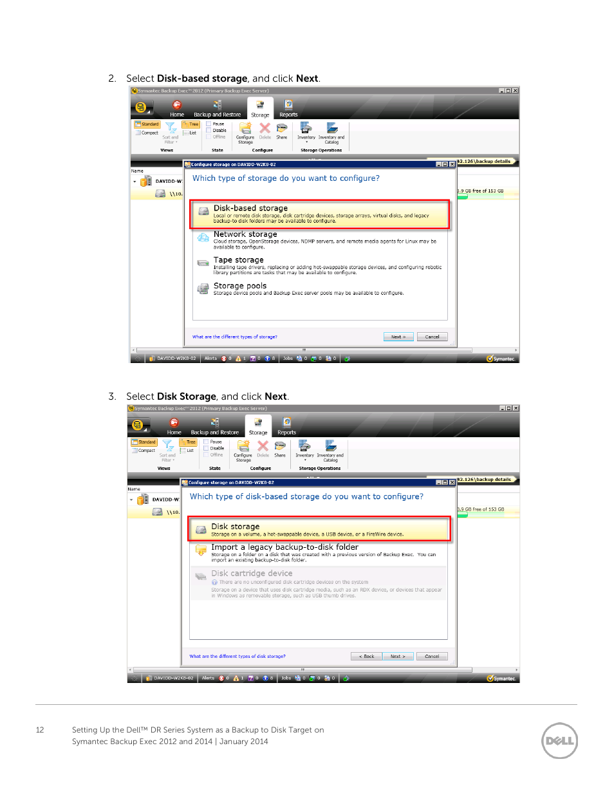Open Reports tab in step 3 screenshot

(x=286, y=427)
